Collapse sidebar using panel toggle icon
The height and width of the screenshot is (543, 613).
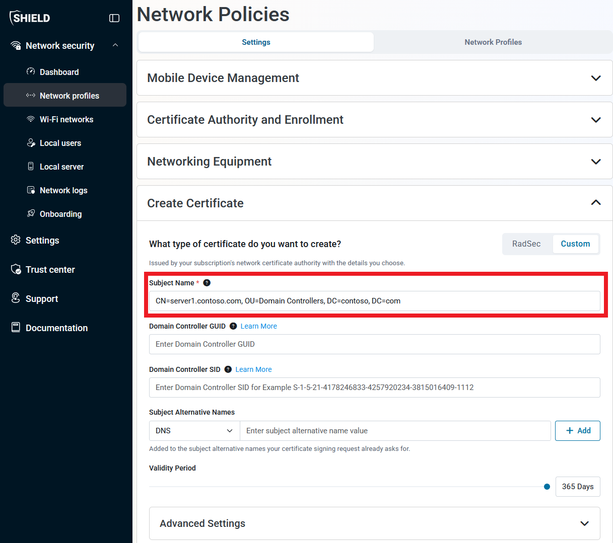(x=114, y=18)
